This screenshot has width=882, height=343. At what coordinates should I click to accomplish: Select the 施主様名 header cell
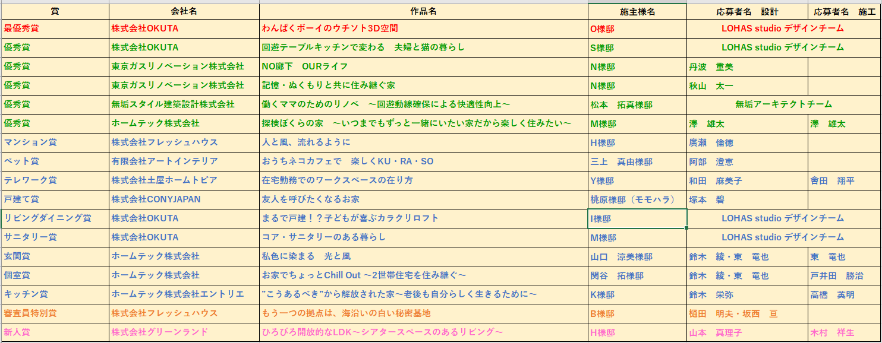(x=637, y=11)
